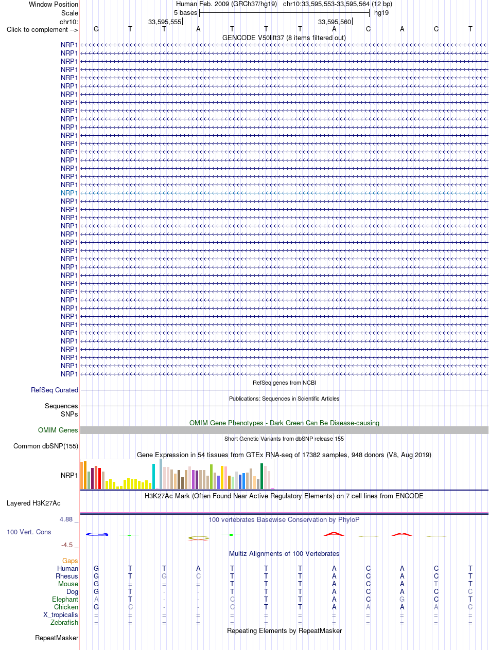489x650 pixels.
Task: Click the gray OMIM Genes item bar
Action: 284,430
